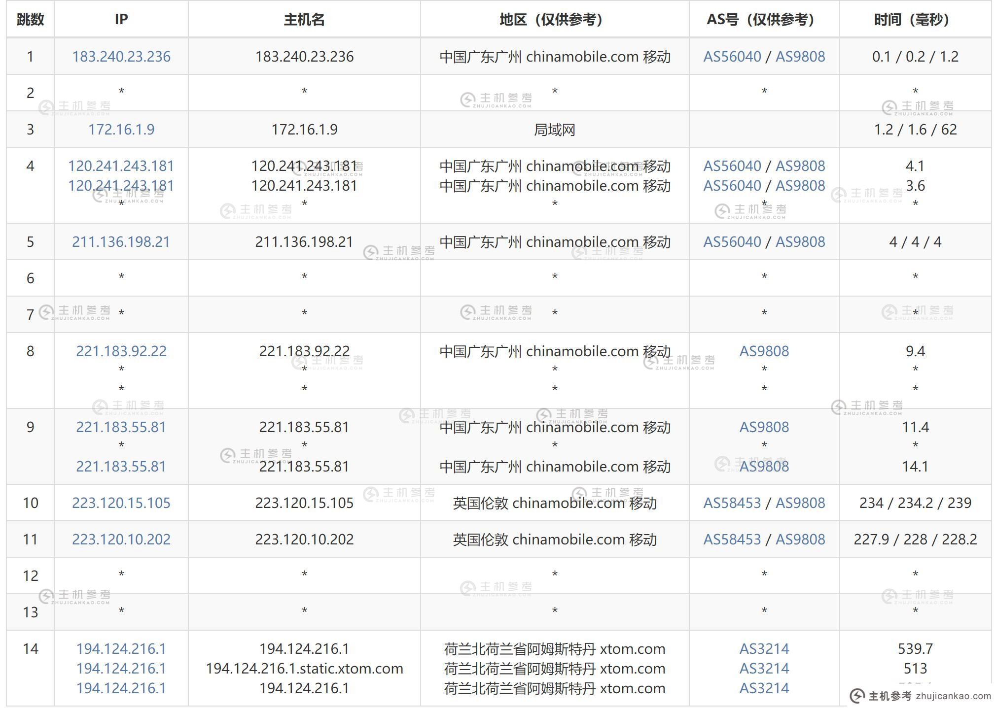The width and height of the screenshot is (995, 708).
Task: Select the IP column header
Action: (121, 20)
